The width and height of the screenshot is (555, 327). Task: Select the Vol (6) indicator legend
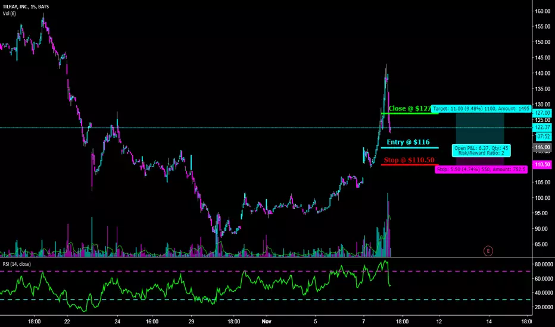point(9,14)
